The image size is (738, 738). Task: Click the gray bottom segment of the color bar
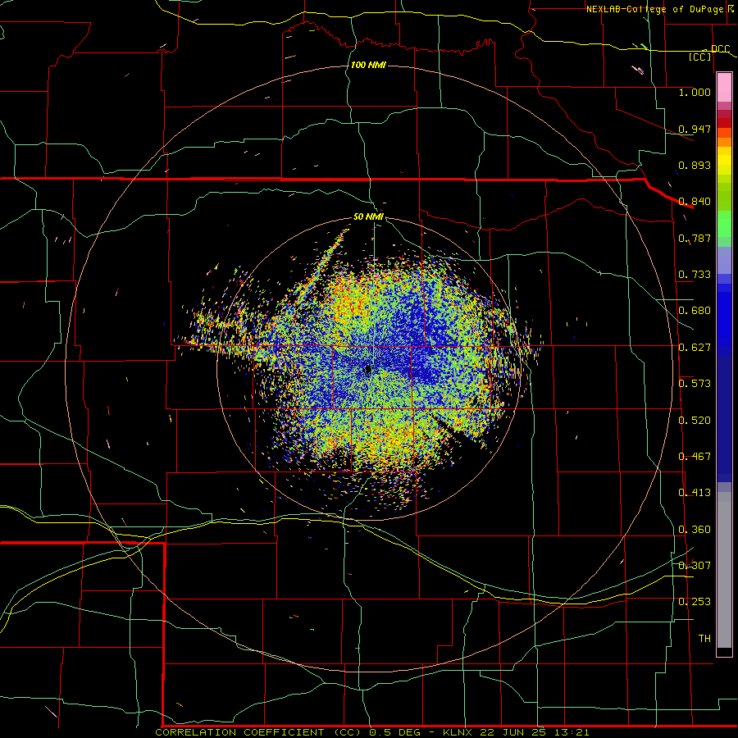tap(724, 570)
